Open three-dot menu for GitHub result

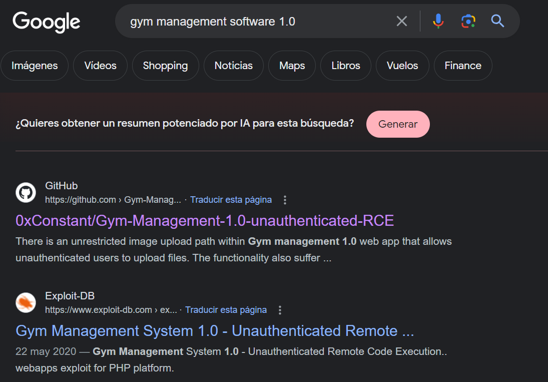(x=285, y=200)
